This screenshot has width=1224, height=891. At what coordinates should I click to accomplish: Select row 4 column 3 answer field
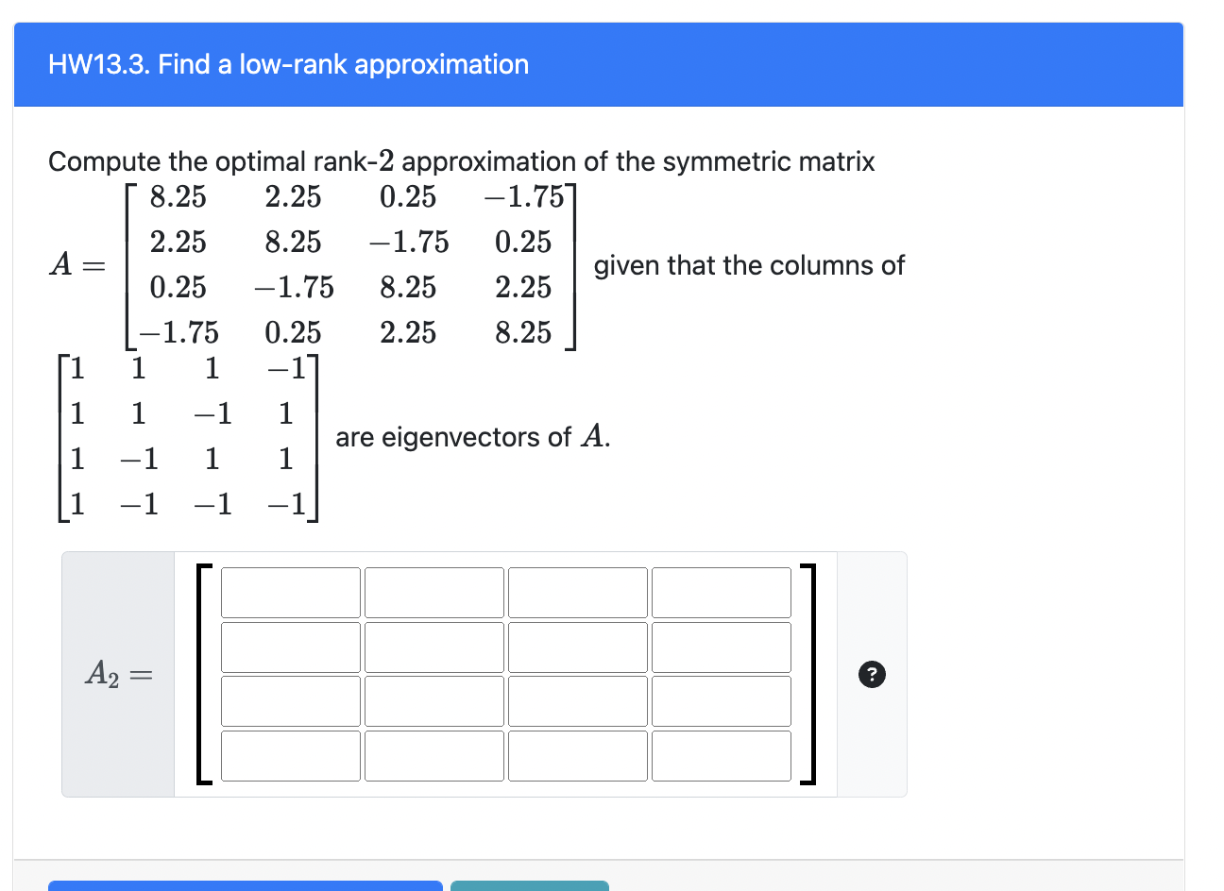(577, 755)
